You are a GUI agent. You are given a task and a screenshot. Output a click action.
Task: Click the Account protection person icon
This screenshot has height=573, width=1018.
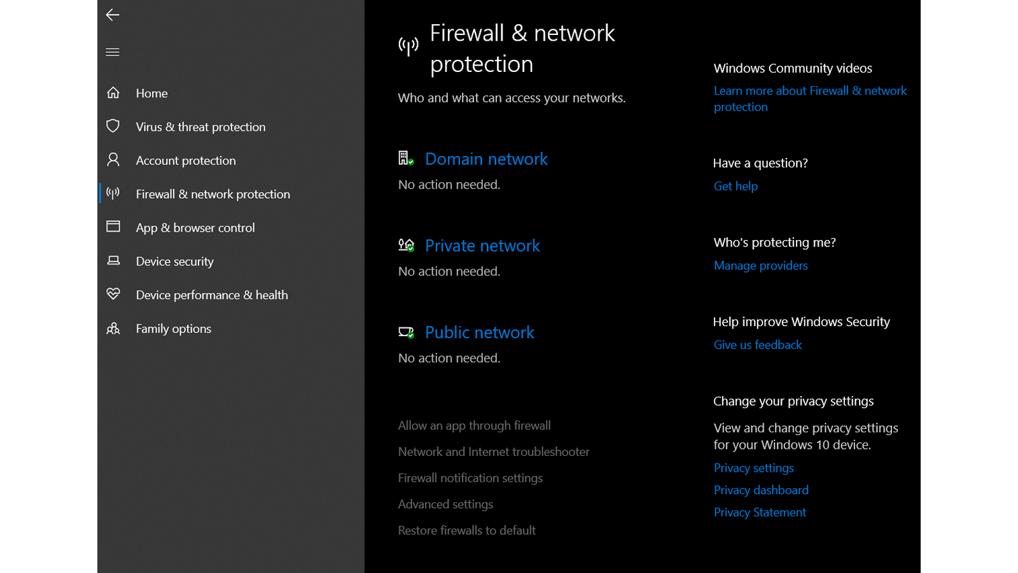(113, 160)
